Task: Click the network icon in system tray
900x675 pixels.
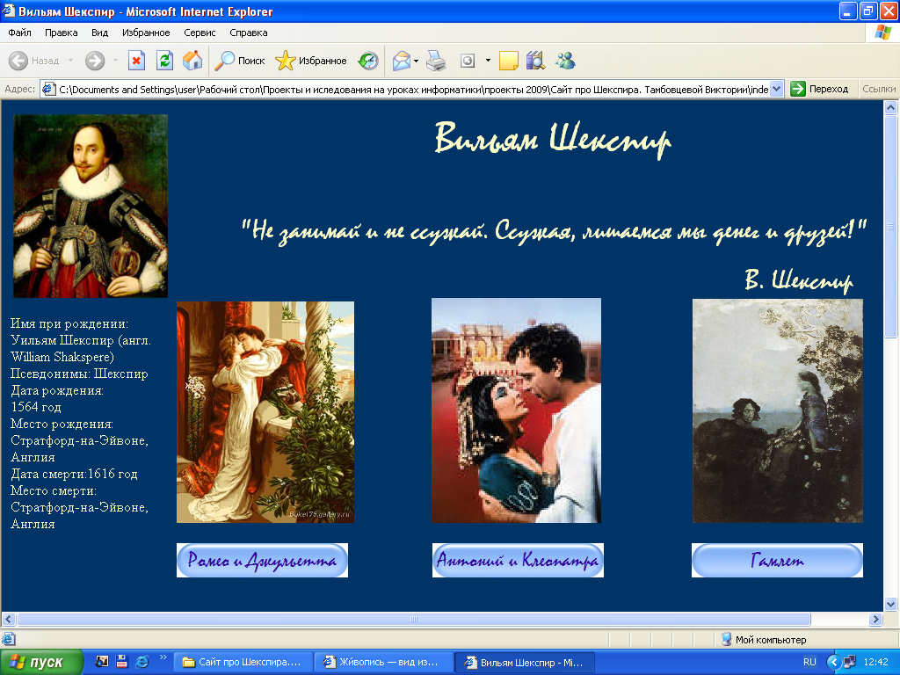Action: coord(850,662)
